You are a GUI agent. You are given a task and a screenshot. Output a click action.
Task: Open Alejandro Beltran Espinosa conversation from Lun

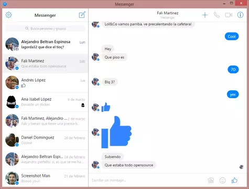(45, 44)
